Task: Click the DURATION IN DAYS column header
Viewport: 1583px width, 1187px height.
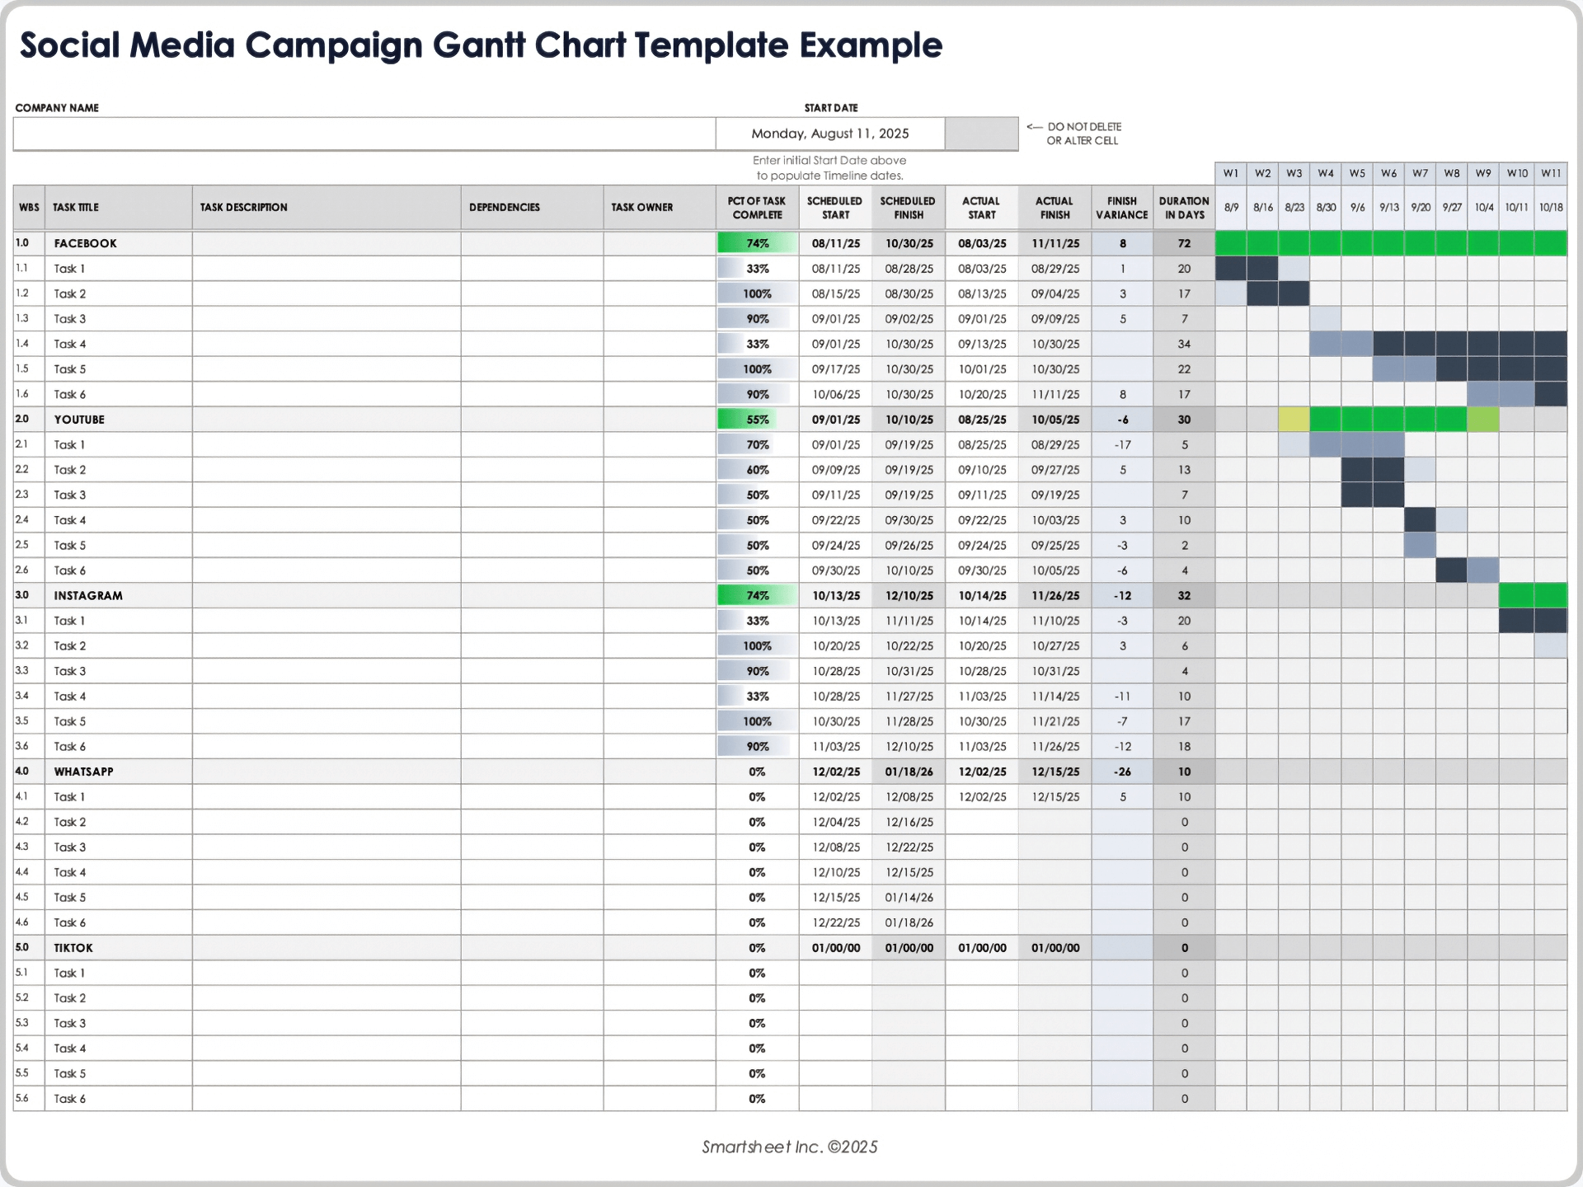Action: click(x=1184, y=207)
